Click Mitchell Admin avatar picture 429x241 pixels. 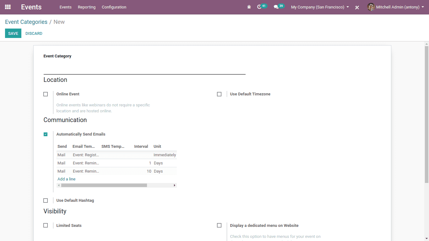pos(371,7)
